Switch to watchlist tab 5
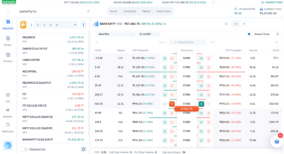 (x=57, y=25)
